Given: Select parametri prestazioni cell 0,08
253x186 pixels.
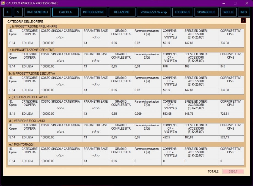Looking at the screenshot, I should tap(147, 68).
